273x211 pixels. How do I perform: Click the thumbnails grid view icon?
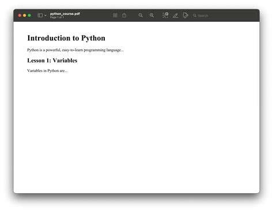115,16
